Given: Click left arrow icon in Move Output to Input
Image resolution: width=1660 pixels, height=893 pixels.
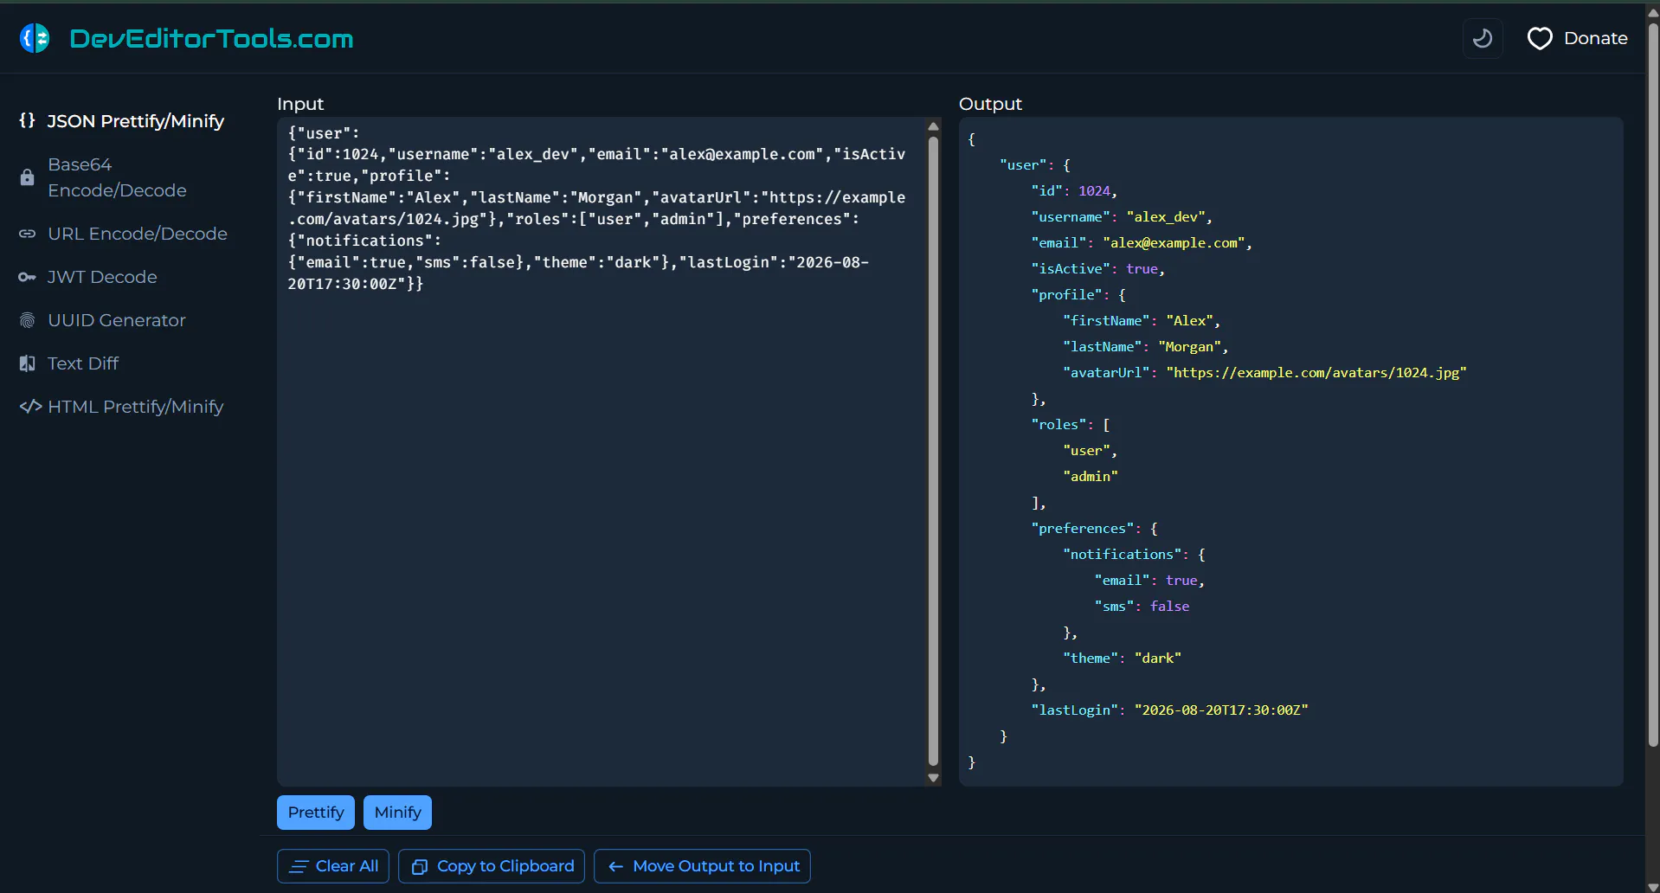Looking at the screenshot, I should pyautogui.click(x=616, y=867).
